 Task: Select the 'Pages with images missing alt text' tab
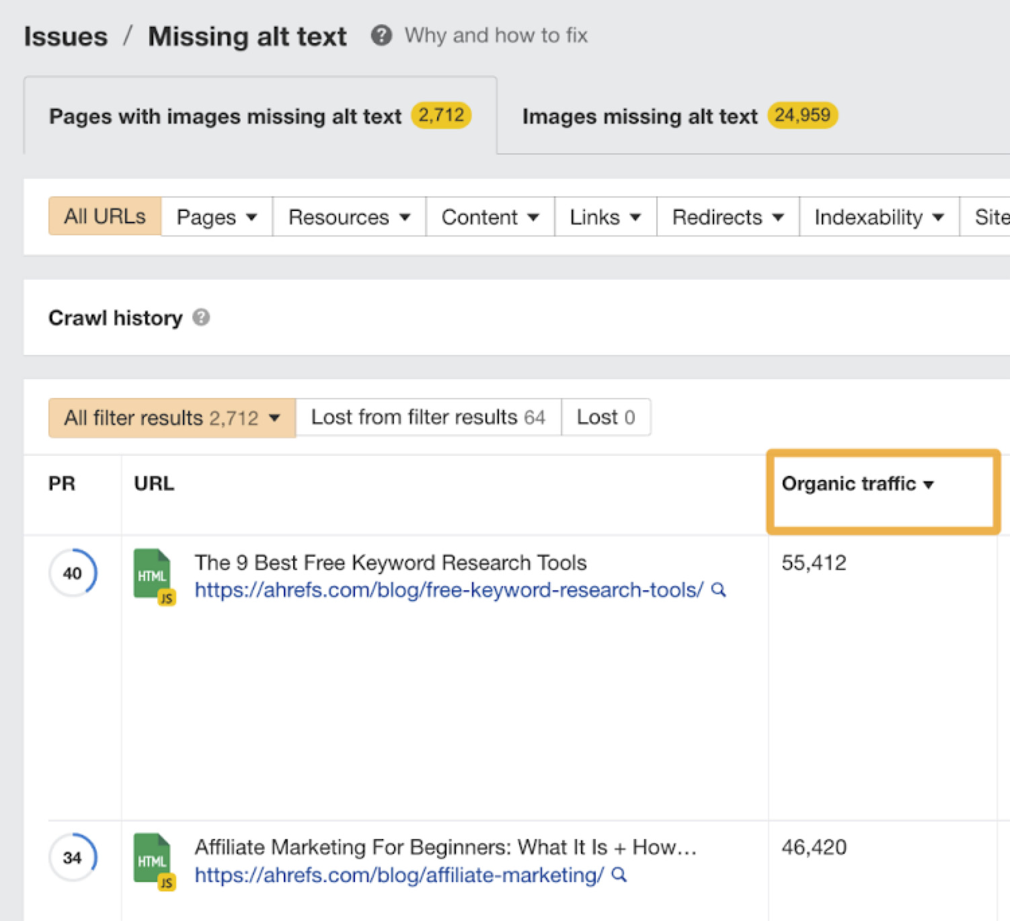[260, 116]
